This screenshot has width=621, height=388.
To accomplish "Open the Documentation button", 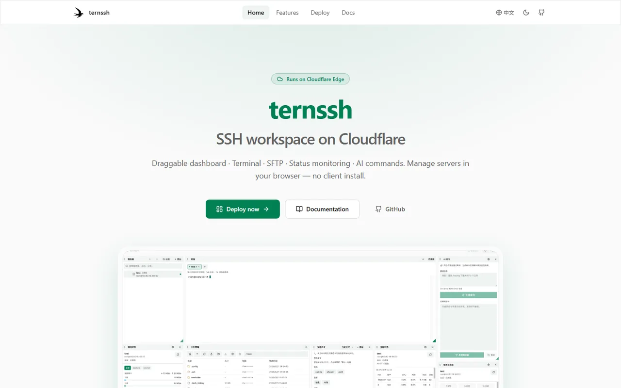I will coord(322,209).
